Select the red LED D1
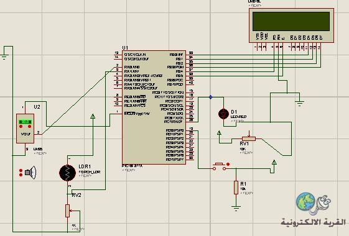The width and height of the screenshot is (349, 236). [223, 114]
